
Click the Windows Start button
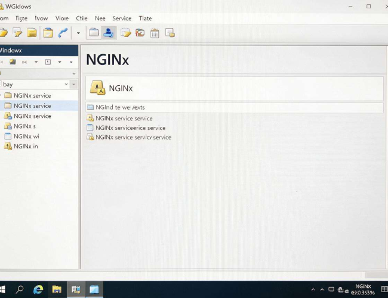point(2,289)
